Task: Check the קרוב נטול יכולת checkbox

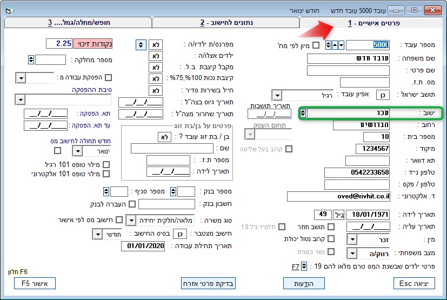Action: (x=331, y=239)
